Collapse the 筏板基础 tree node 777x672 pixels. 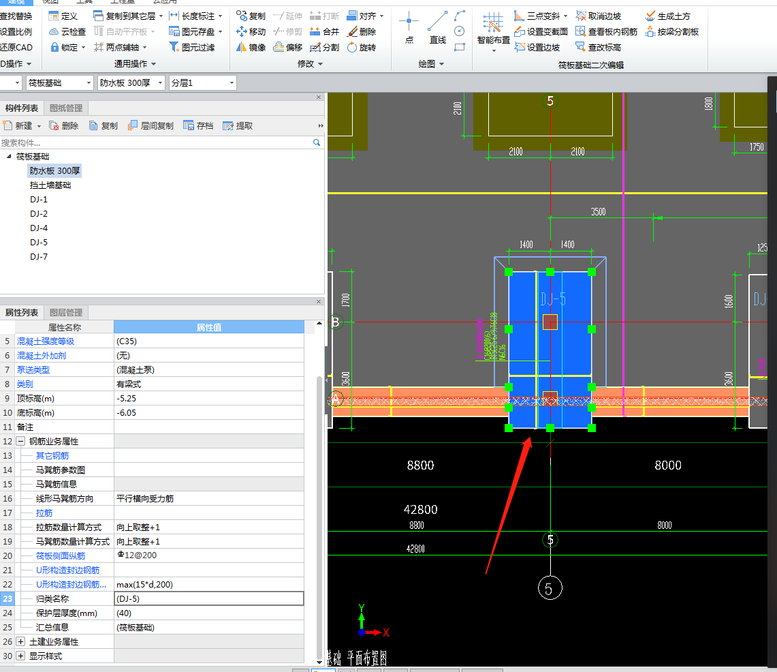[9, 156]
